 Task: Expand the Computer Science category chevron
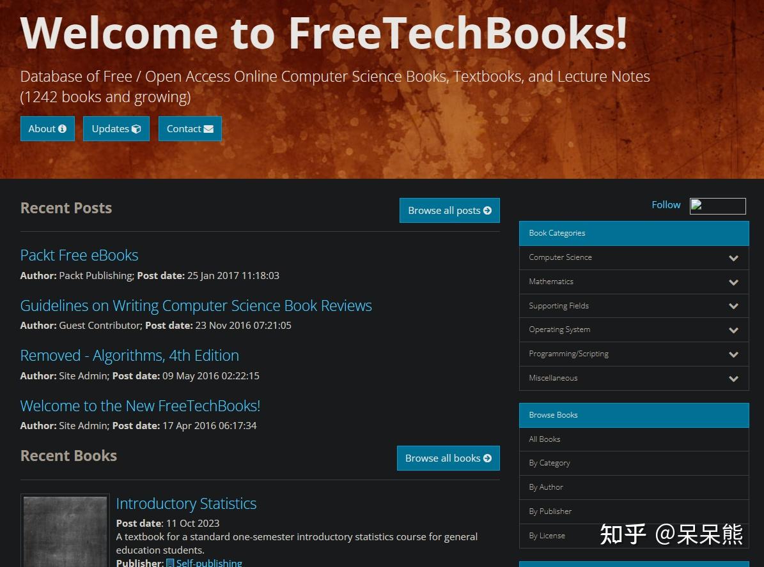733,258
